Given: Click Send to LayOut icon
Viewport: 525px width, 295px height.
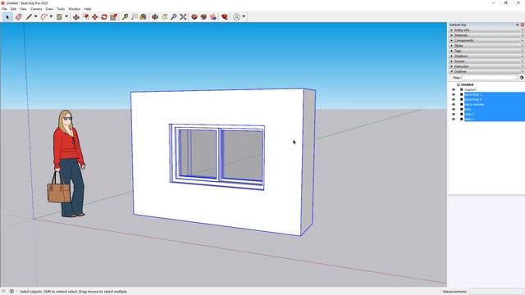Looking at the screenshot, I should tap(213, 16).
